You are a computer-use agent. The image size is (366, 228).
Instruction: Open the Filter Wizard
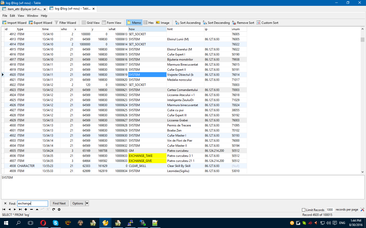click(65, 23)
